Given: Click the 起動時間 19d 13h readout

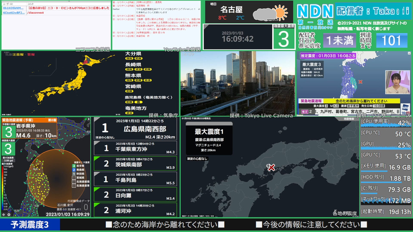Looking at the screenshot, I should [385, 212].
